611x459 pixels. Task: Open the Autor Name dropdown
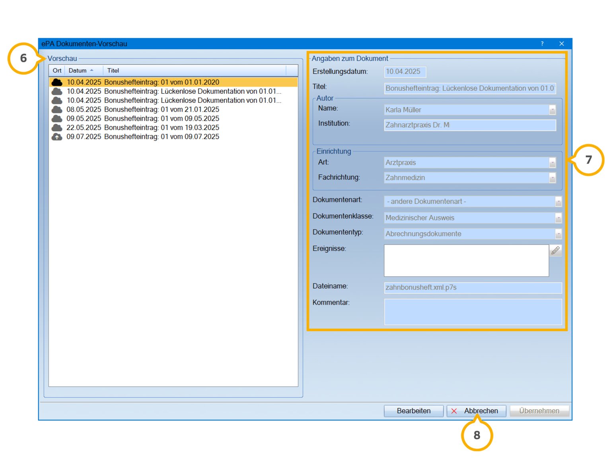tap(552, 110)
